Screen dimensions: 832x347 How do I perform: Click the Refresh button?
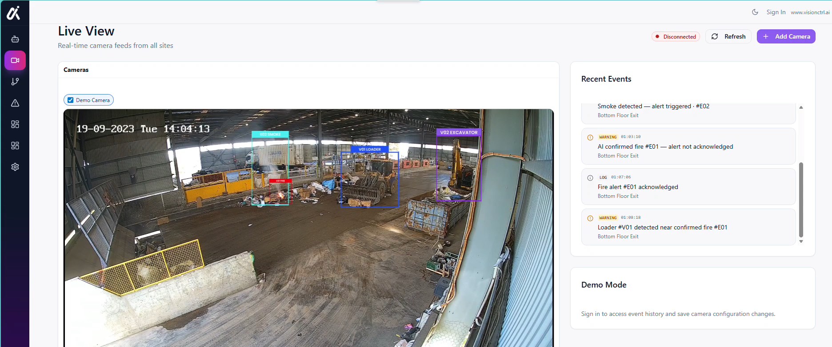point(728,36)
